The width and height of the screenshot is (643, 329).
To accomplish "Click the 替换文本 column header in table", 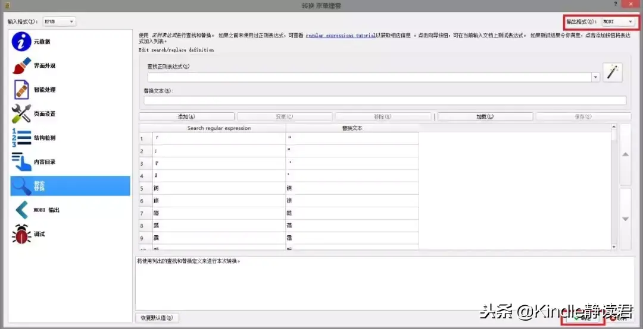I will coord(352,128).
